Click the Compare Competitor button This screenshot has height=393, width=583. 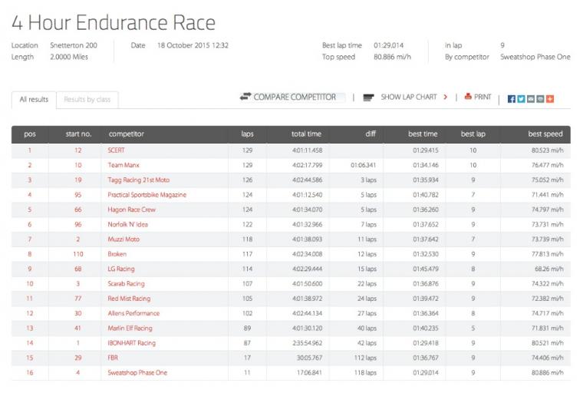[295, 97]
